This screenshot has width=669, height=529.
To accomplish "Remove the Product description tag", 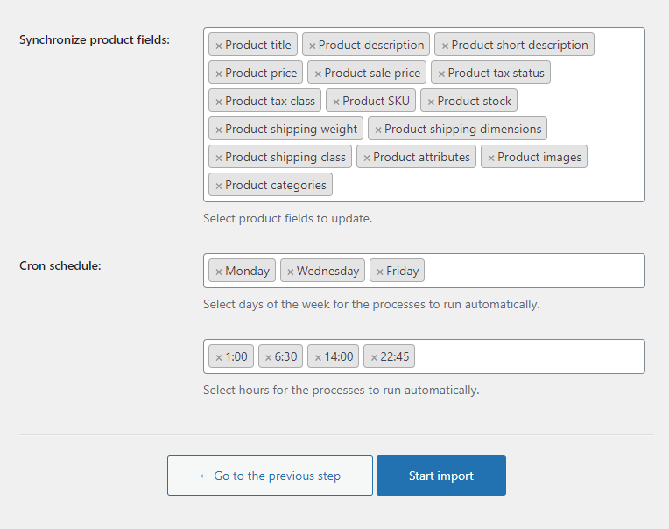I will (312, 46).
